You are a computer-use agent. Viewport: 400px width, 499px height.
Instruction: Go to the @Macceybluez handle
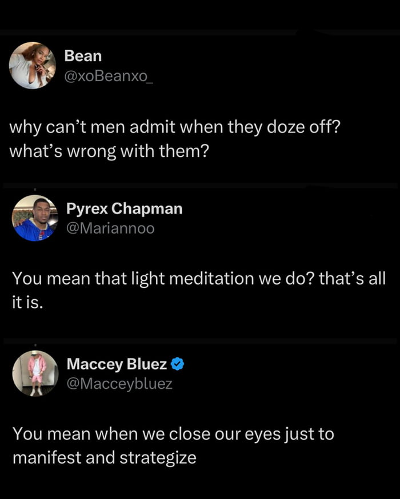(119, 384)
